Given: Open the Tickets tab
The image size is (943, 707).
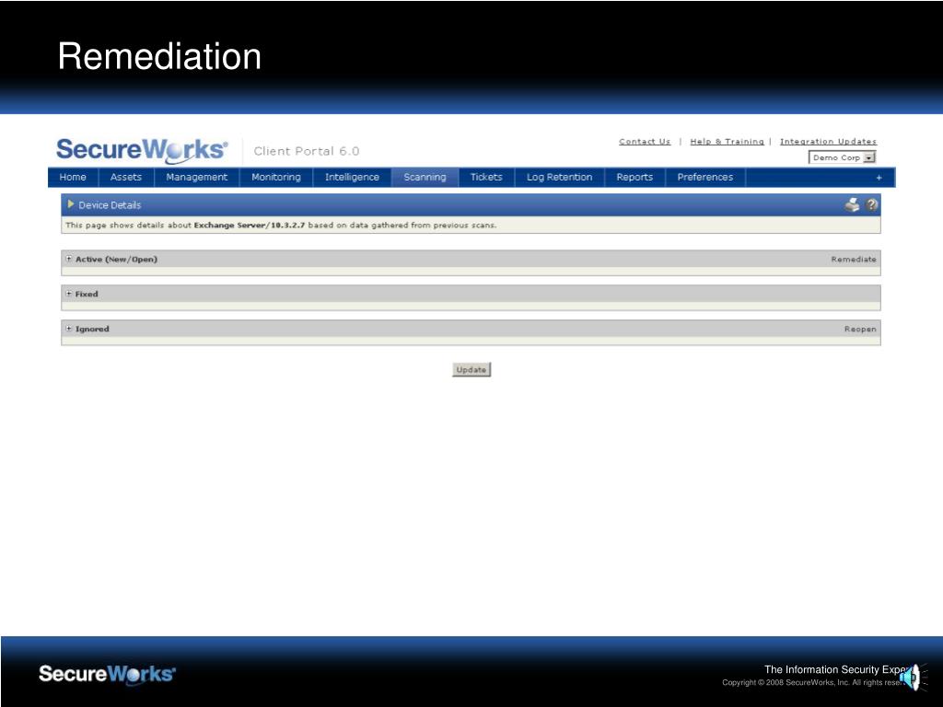Looking at the screenshot, I should pos(486,178).
